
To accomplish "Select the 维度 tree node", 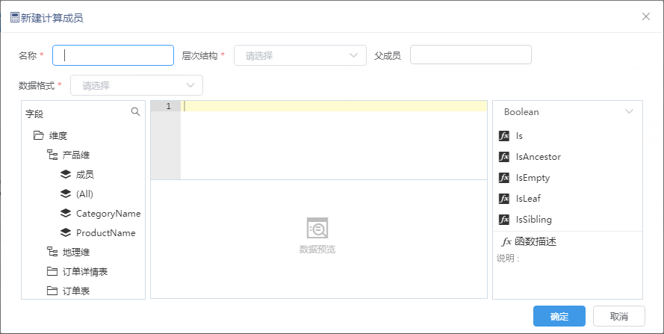I will 58,136.
